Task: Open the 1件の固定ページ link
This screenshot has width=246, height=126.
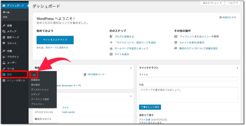Action: tap(96, 75)
